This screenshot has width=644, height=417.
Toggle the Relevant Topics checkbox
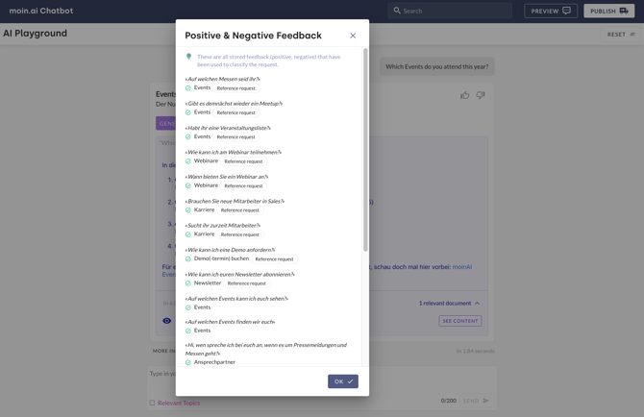(x=152, y=403)
